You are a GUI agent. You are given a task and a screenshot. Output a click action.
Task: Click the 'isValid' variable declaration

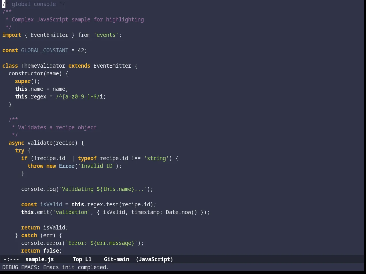[x=51, y=204]
